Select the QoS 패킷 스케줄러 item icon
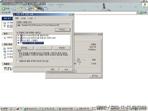This screenshot has height=111, width=148. click(21, 40)
